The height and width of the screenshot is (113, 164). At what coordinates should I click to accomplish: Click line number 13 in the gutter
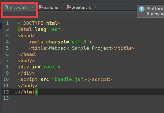coord(6,98)
